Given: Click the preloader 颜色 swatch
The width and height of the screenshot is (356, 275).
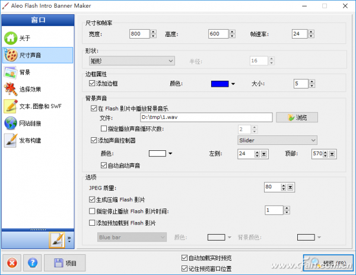Looking at the screenshot, I should tap(216, 237).
